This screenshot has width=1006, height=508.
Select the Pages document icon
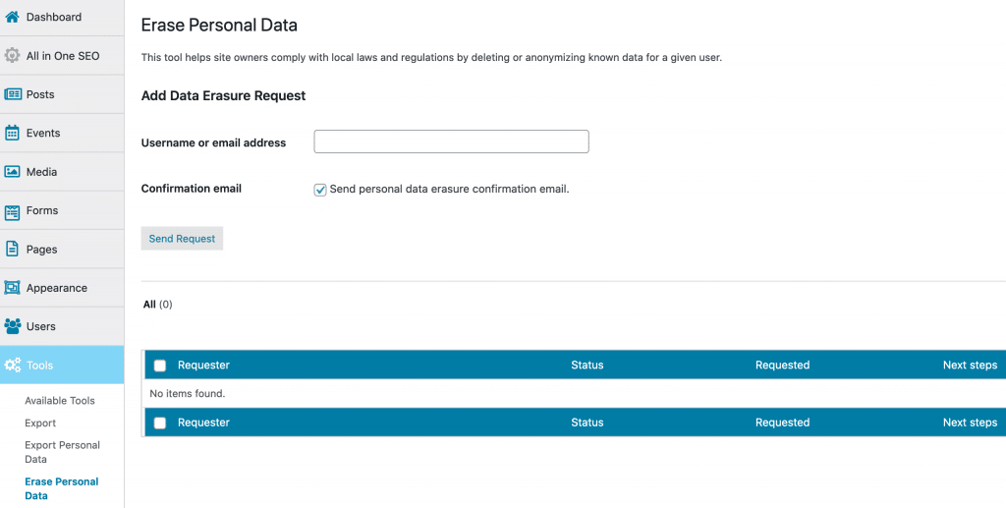[12, 249]
